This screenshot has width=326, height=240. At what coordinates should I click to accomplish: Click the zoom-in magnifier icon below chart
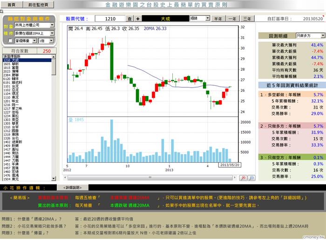coord(243,178)
